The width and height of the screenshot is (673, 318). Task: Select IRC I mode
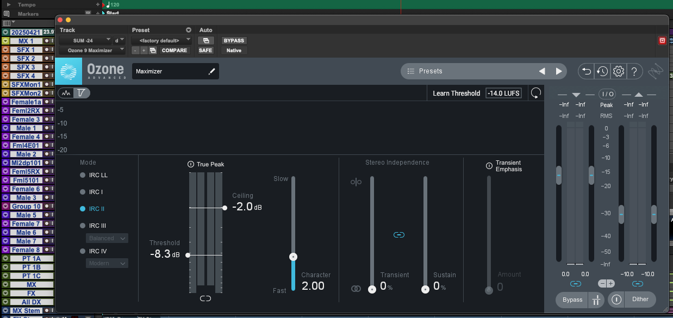point(91,192)
